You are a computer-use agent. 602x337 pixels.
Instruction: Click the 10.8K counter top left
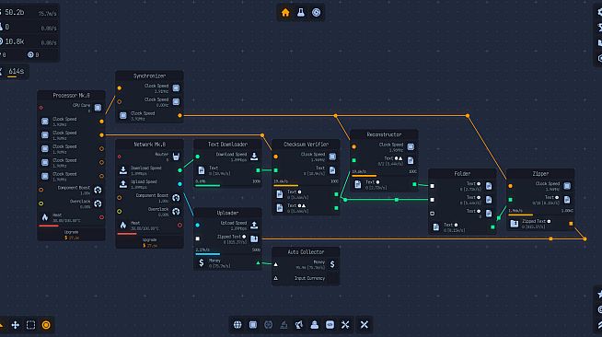15,41
